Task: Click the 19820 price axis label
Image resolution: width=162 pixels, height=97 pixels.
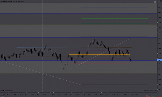Action: (x=159, y=7)
